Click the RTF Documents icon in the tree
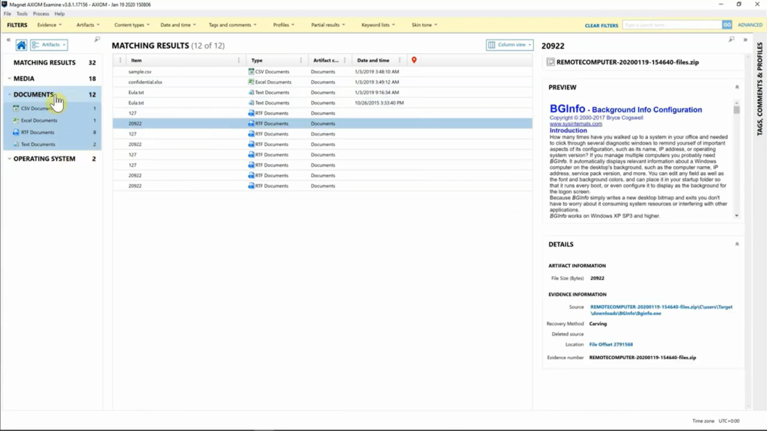The height and width of the screenshot is (431, 767). pyautogui.click(x=16, y=132)
